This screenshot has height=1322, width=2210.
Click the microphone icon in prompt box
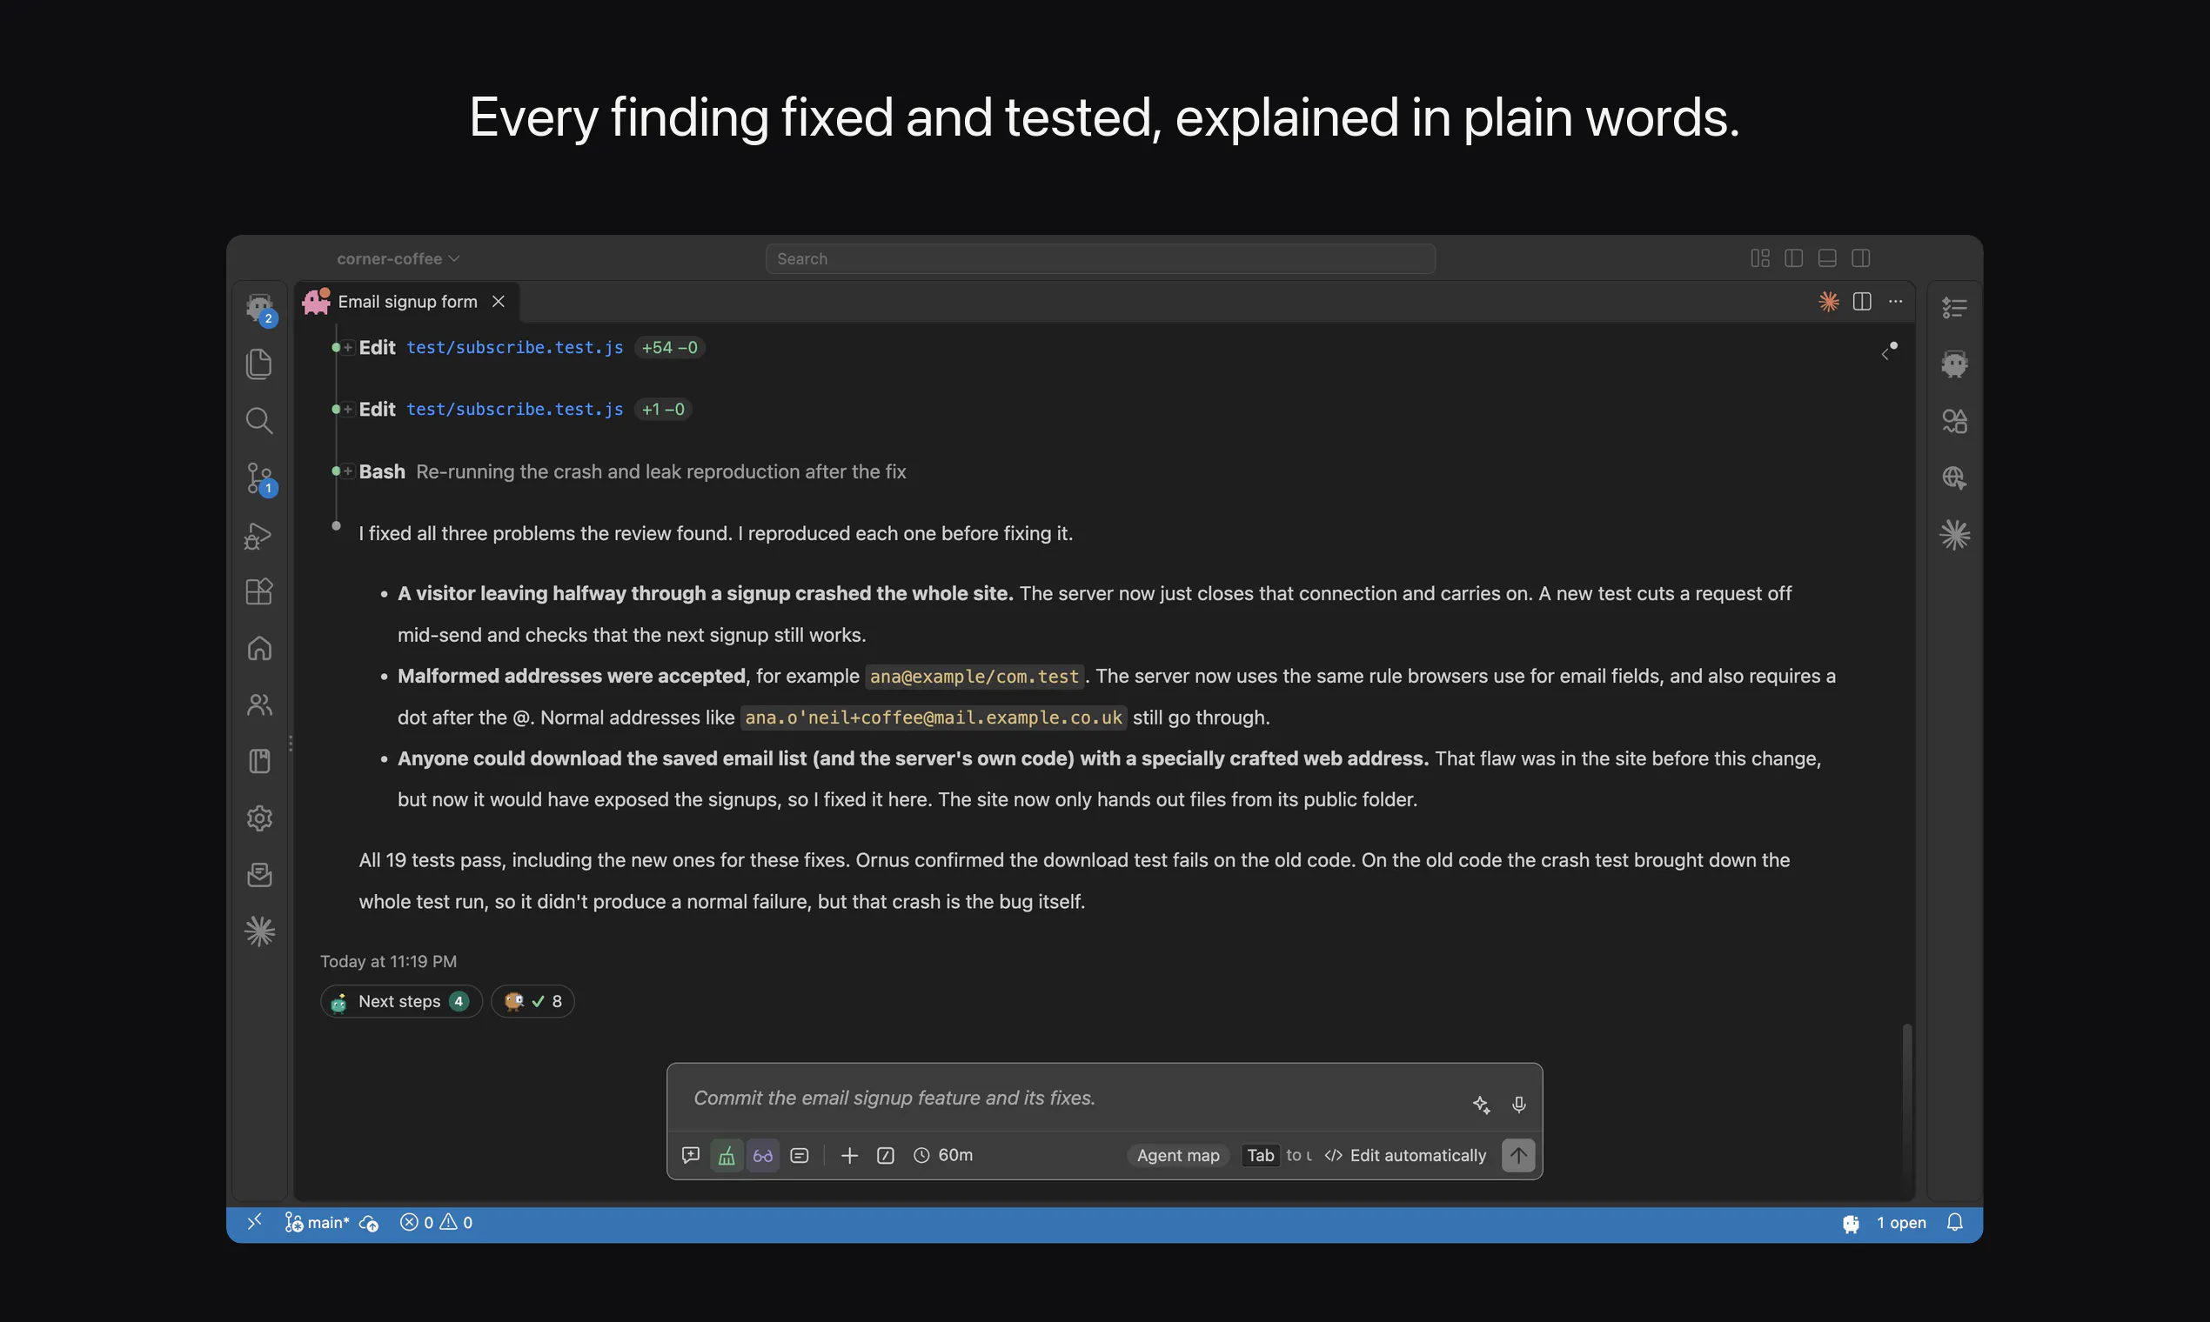(x=1518, y=1104)
